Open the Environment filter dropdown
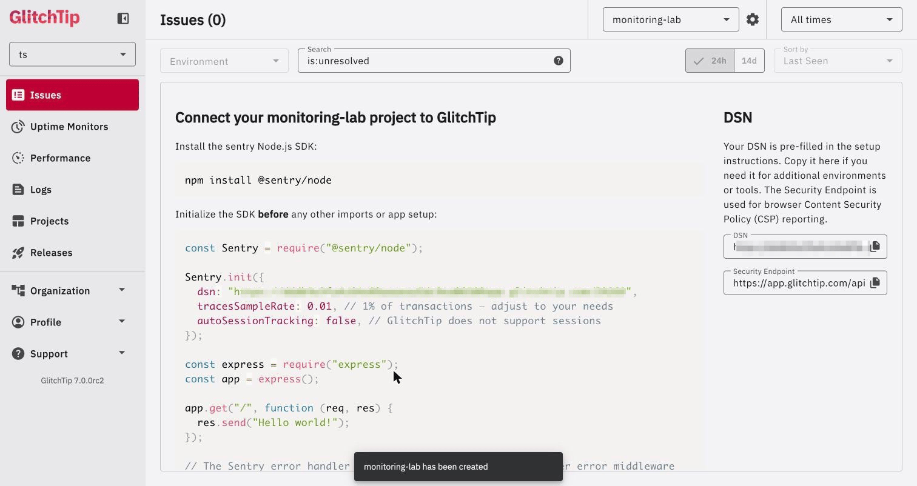The width and height of the screenshot is (917, 486). click(224, 61)
